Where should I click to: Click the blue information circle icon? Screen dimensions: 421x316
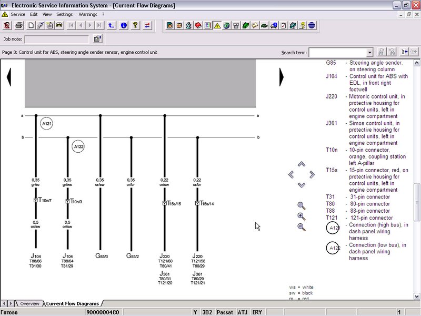point(124,25)
